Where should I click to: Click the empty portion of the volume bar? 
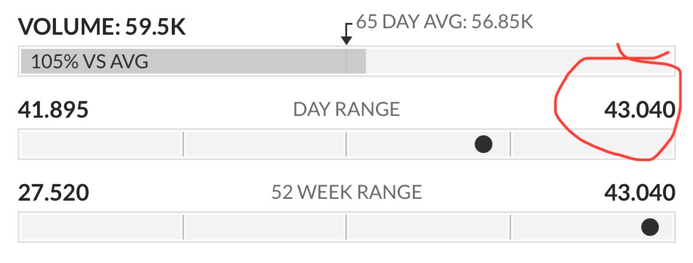(x=519, y=61)
